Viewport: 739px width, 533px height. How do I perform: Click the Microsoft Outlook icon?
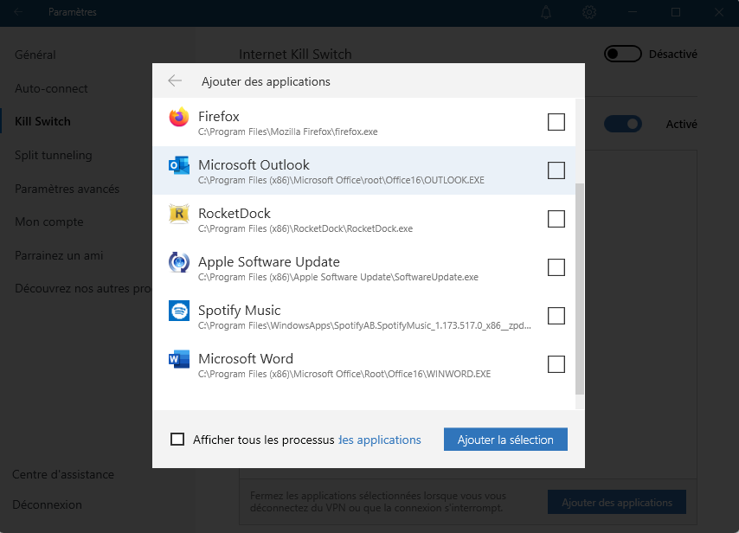tap(179, 165)
